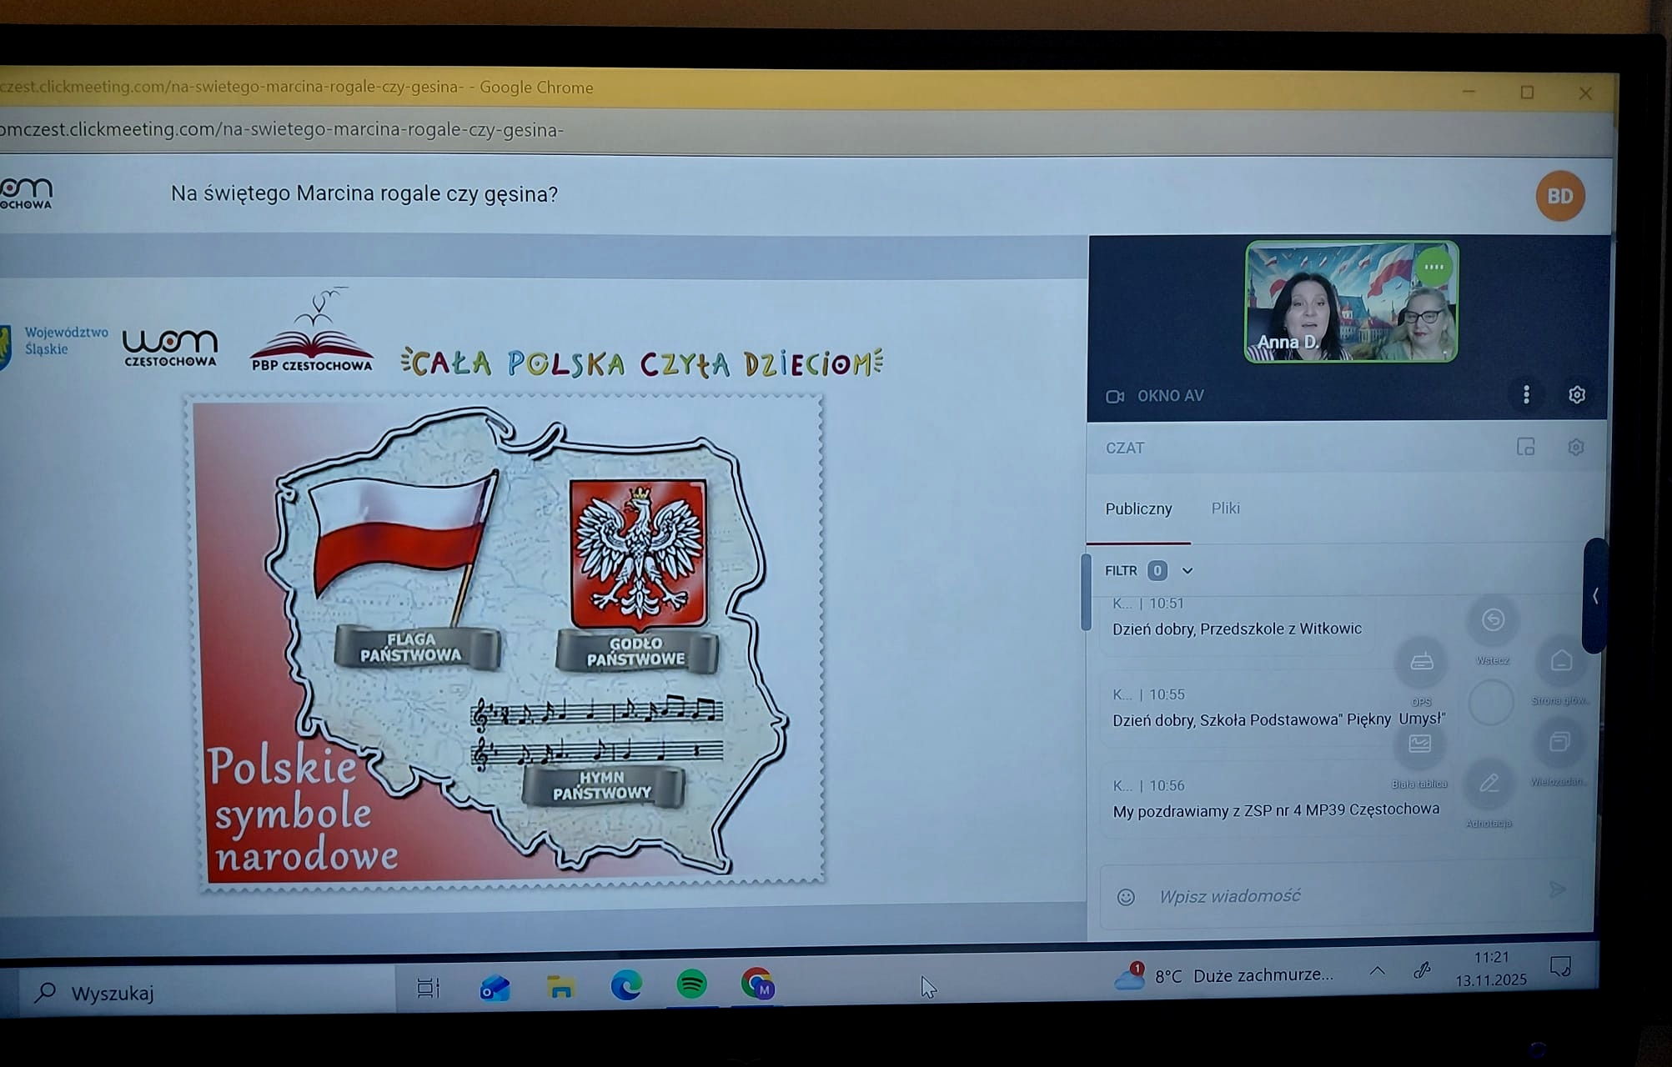The width and height of the screenshot is (1672, 1067).
Task: Open chat settings gear icon
Action: coord(1575,448)
